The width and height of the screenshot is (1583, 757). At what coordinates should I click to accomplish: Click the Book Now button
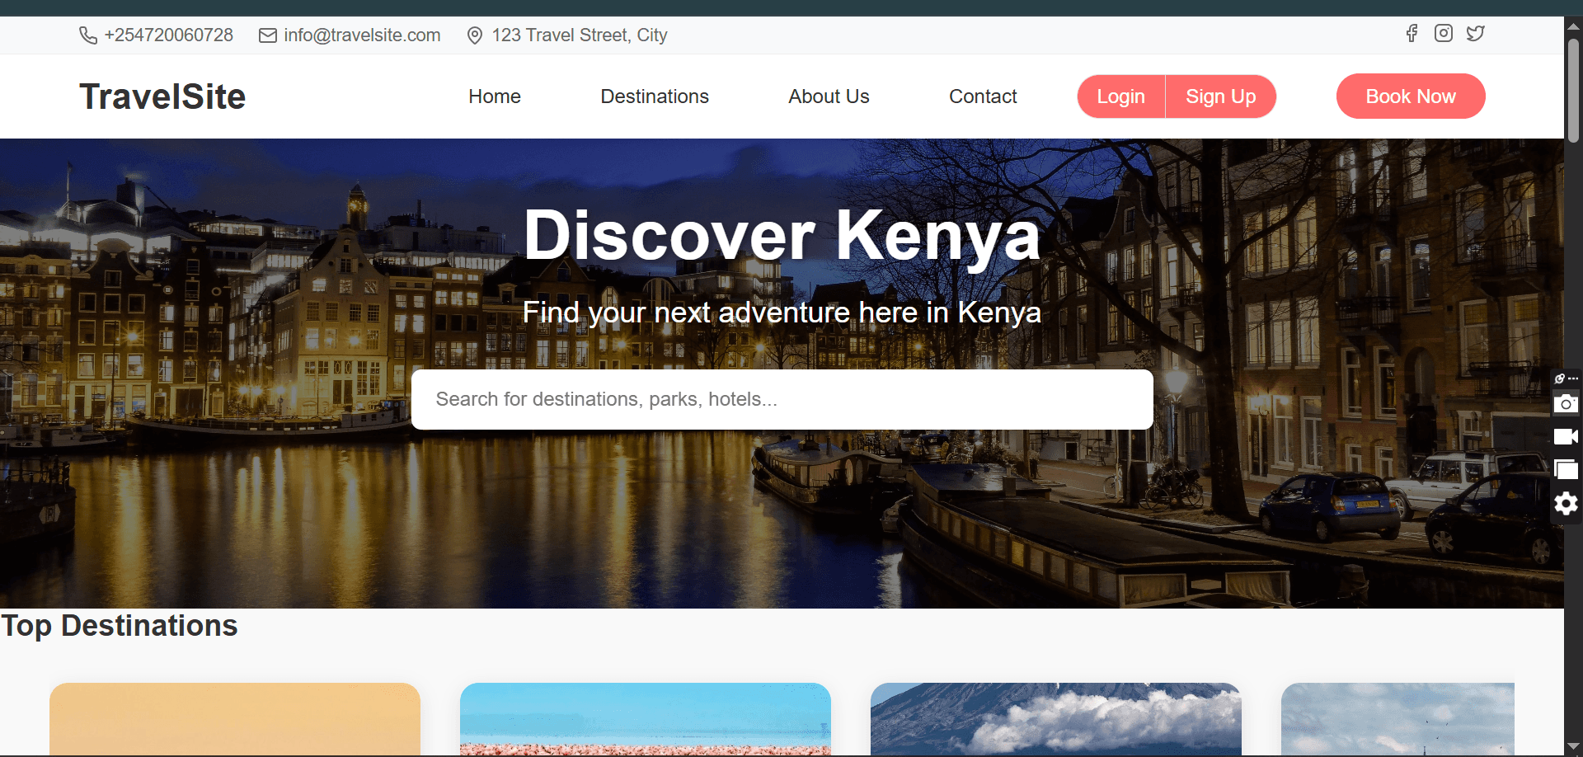[x=1411, y=96]
